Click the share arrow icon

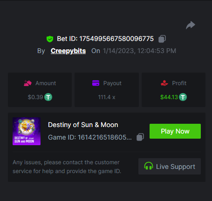(x=191, y=25)
